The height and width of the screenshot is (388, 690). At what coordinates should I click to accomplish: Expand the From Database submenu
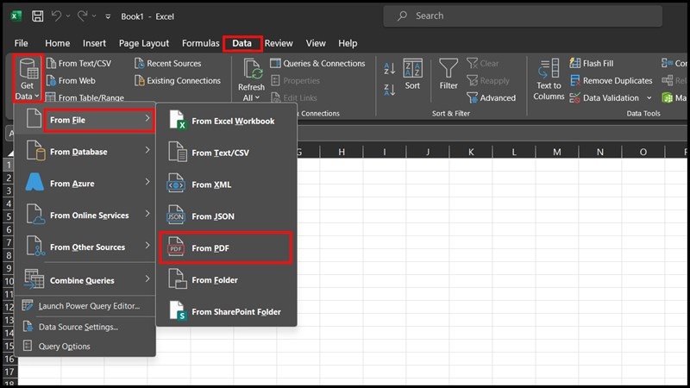tap(86, 152)
